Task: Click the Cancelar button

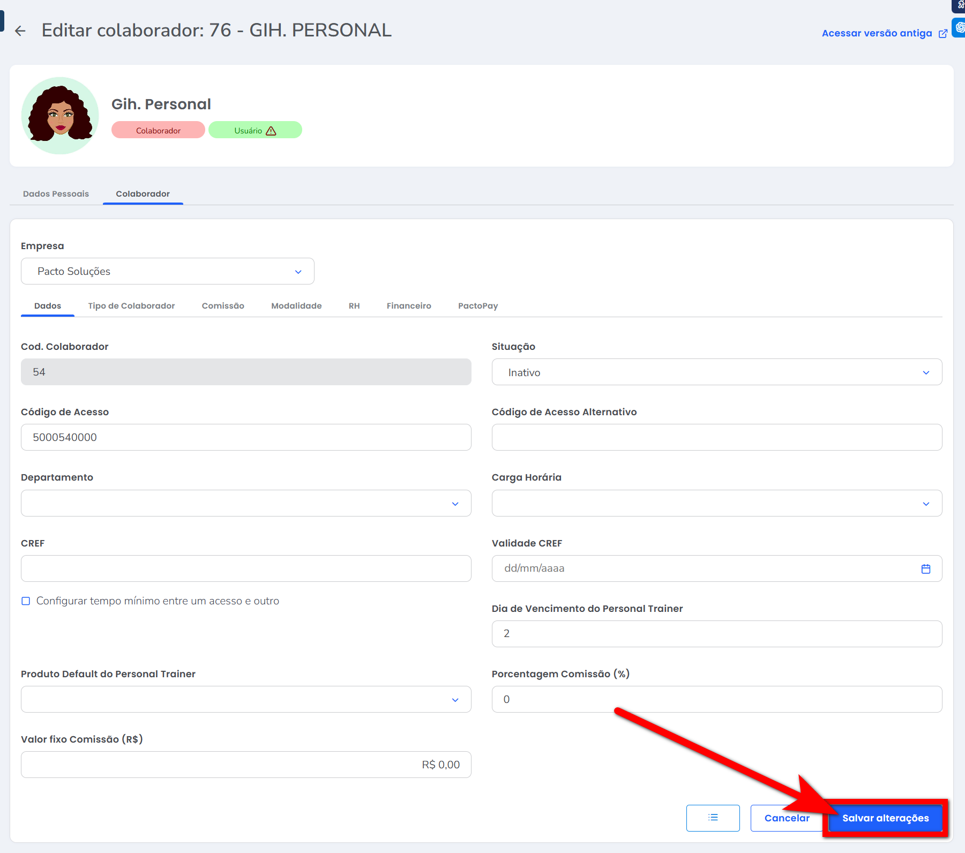Action: tap(786, 818)
